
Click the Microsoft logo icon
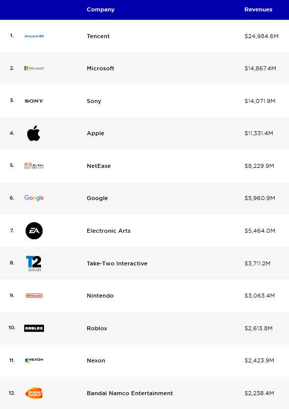click(34, 68)
